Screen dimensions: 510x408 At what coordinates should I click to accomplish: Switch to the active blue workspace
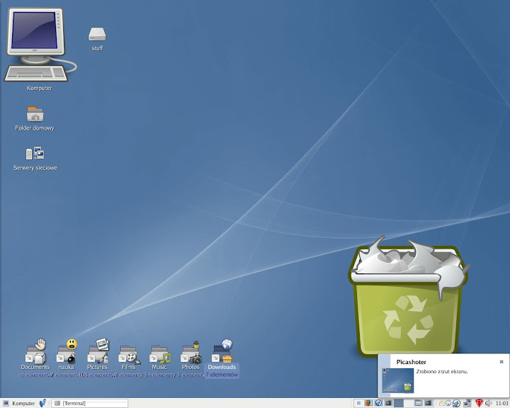point(399,403)
